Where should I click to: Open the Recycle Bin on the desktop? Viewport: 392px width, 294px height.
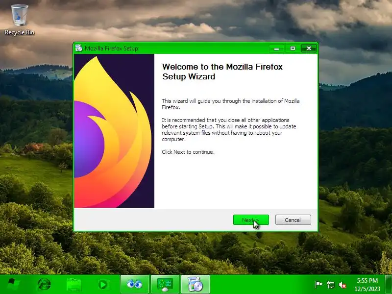(20, 20)
